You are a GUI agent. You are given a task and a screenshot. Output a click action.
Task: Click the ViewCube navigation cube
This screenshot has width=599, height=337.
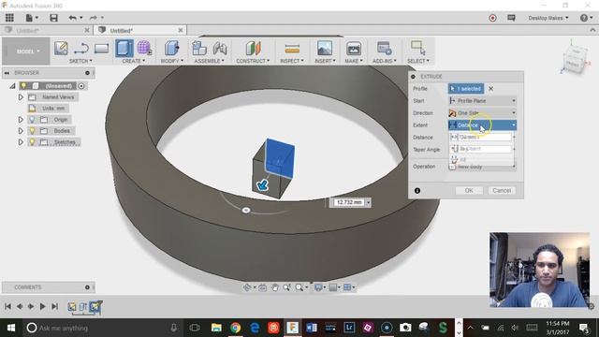coord(574,60)
